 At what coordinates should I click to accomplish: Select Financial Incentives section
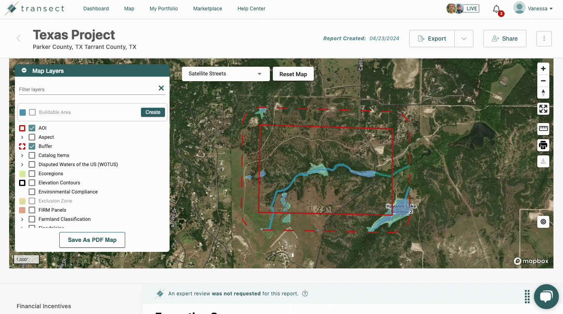[44, 306]
